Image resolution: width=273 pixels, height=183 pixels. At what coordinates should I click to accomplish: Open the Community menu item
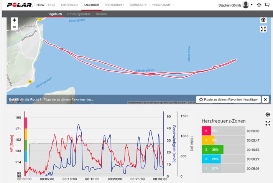[138, 5]
